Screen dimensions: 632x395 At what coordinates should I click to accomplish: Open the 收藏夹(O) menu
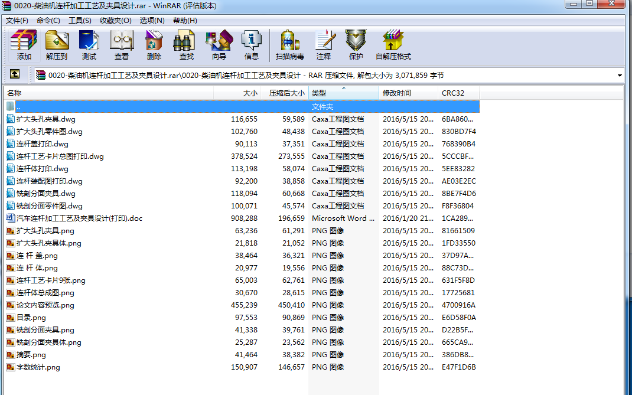pos(115,21)
